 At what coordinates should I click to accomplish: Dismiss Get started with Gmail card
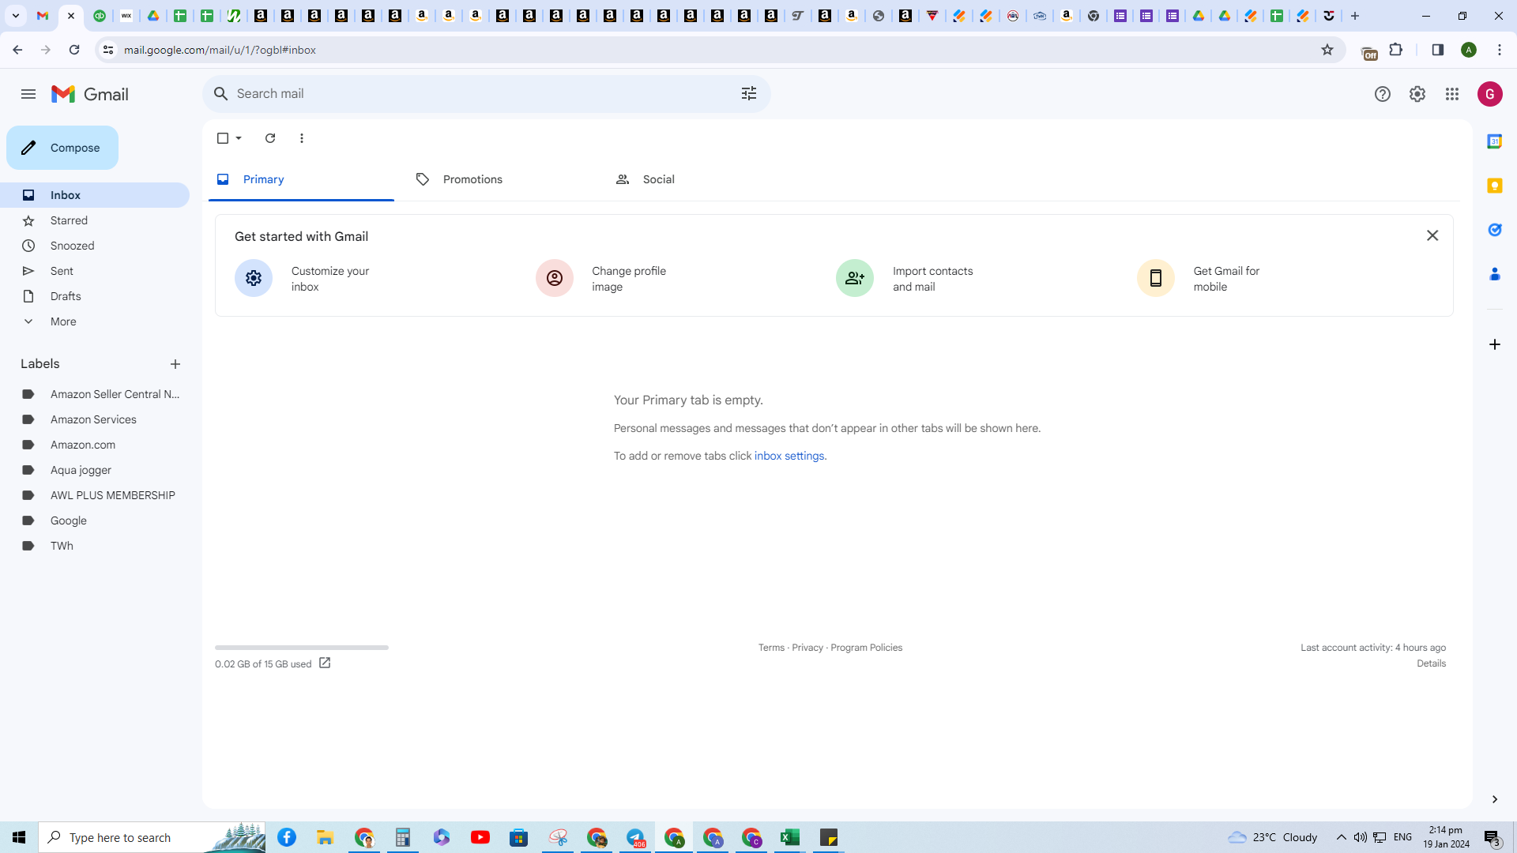click(x=1432, y=235)
